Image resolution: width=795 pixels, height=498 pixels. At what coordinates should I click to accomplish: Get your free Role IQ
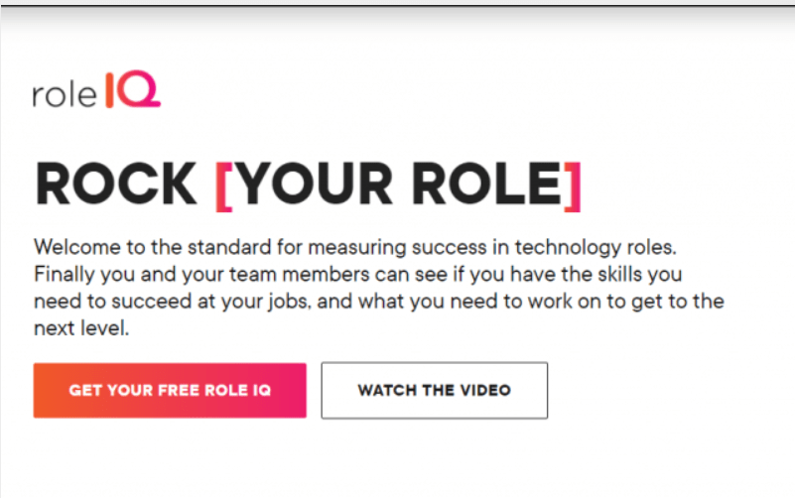(x=170, y=390)
